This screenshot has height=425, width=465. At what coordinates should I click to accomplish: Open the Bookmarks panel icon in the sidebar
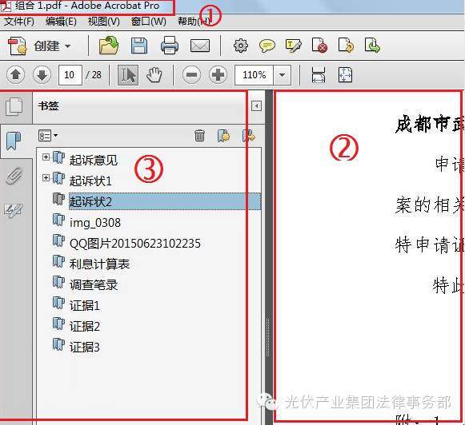coord(14,141)
